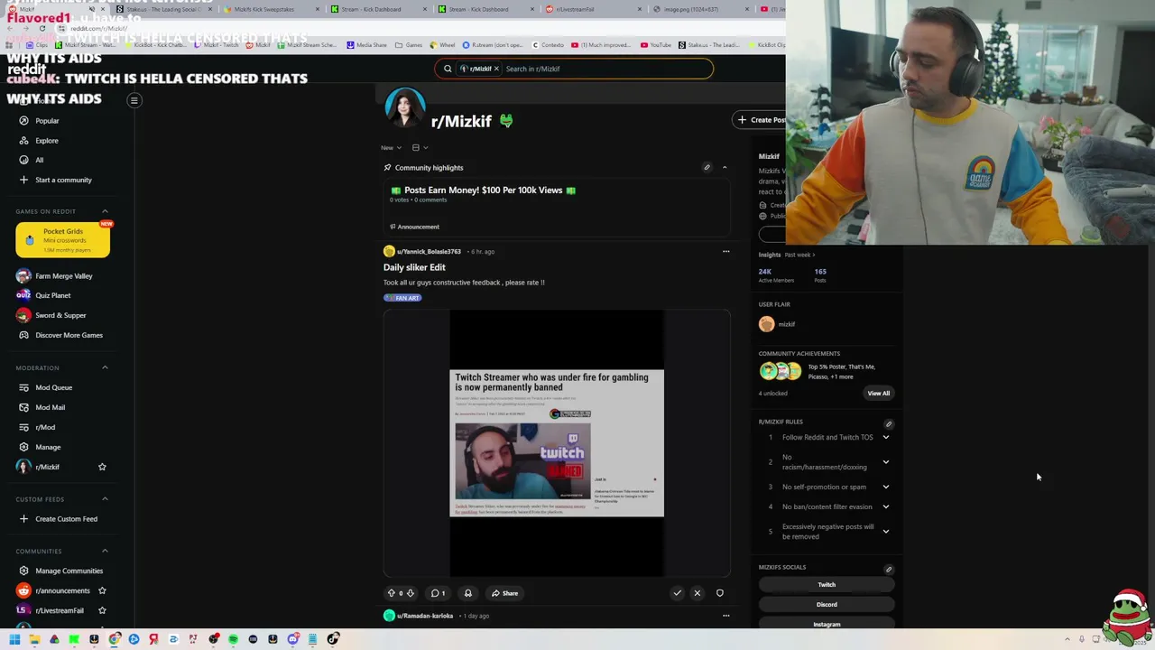Image resolution: width=1155 pixels, height=650 pixels.
Task: Launch the Pocket Grids game card
Action: pos(63,239)
